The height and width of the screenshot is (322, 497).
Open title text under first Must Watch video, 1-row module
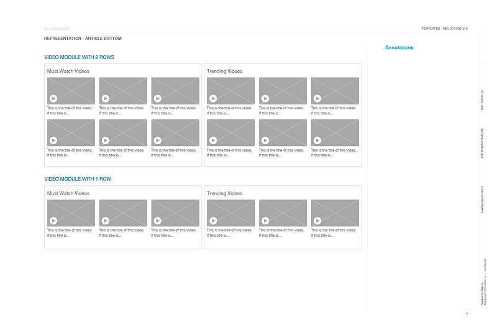click(x=70, y=233)
